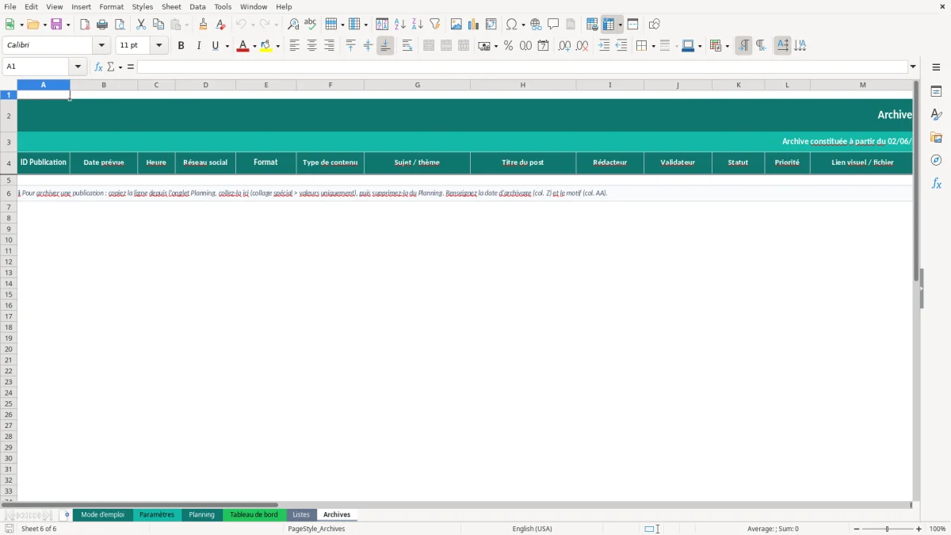Image resolution: width=951 pixels, height=535 pixels.
Task: Align text right
Action: point(330,46)
